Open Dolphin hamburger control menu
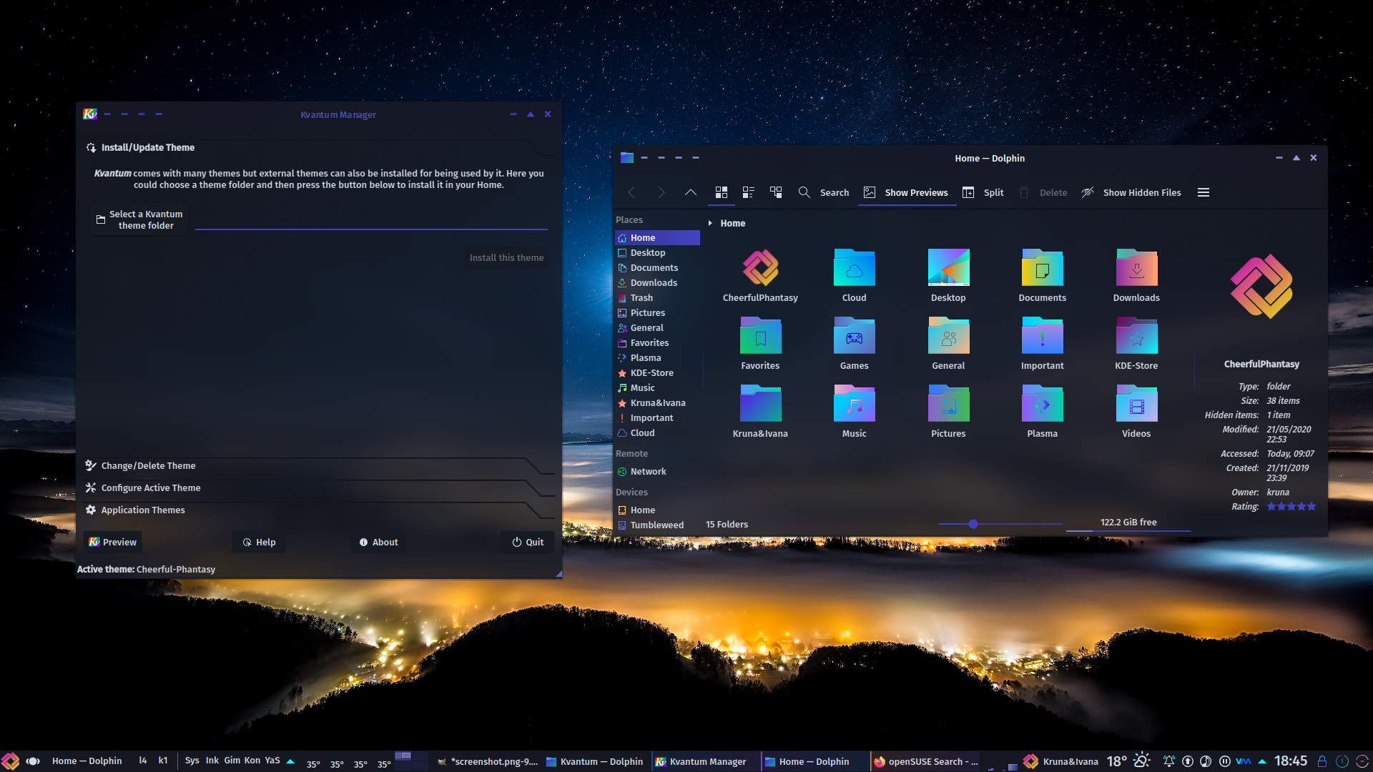1373x772 pixels. tap(1204, 192)
